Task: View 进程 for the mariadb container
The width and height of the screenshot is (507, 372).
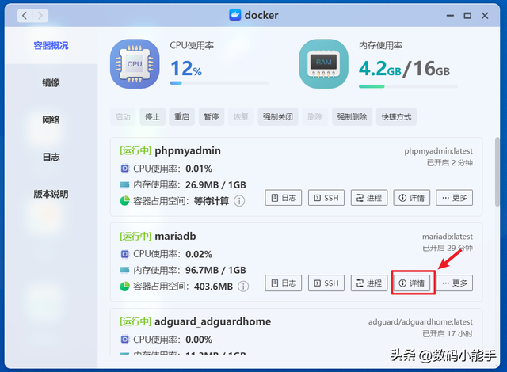Action: coord(369,283)
